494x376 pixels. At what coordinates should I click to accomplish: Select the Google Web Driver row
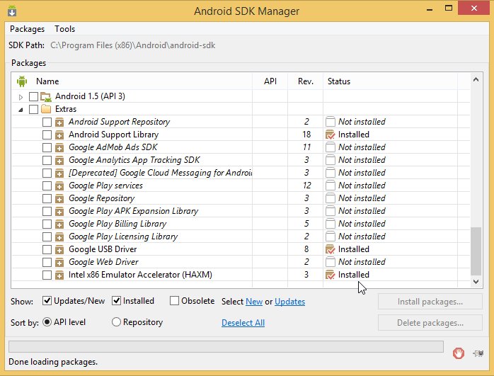pyautogui.click(x=241, y=262)
